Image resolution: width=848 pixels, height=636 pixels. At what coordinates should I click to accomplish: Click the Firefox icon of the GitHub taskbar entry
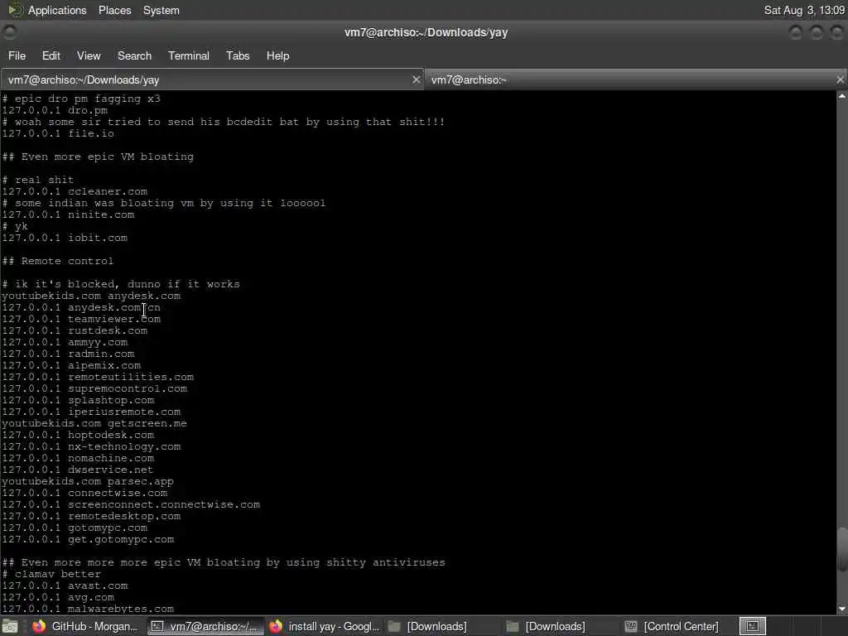[39, 626]
